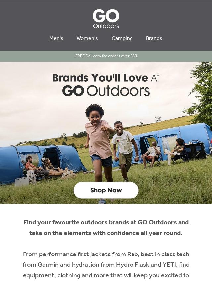Click the blue tent on the left

[41, 162]
